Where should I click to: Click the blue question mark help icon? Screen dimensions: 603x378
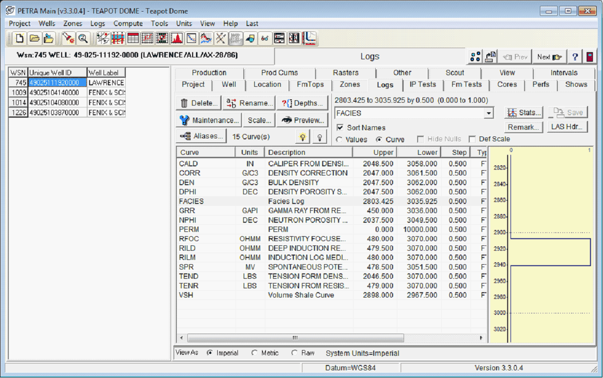[575, 57]
